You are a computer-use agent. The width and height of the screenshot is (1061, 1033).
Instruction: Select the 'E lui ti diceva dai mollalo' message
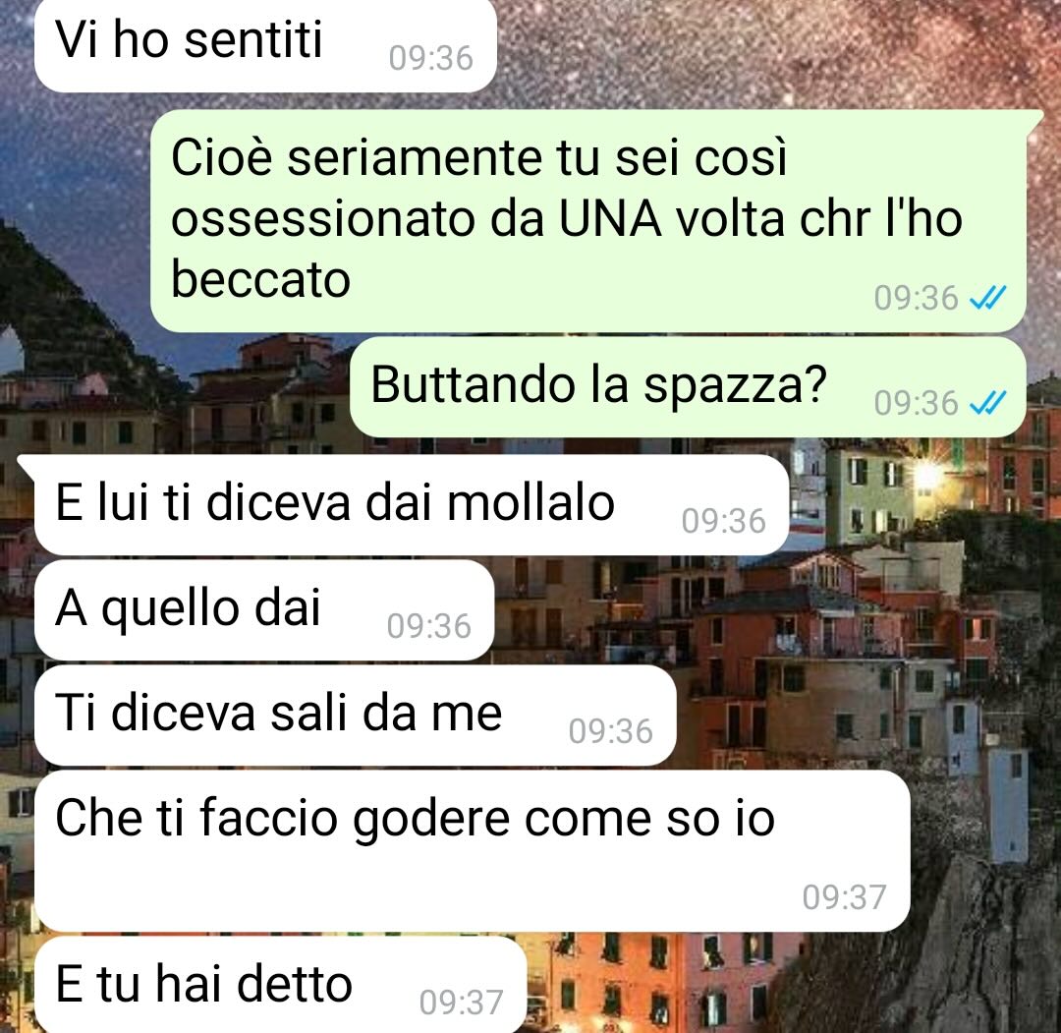click(412, 505)
